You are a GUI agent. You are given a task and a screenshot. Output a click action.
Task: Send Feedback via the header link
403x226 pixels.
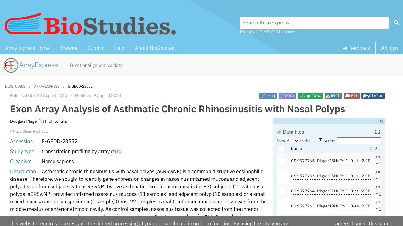pyautogui.click(x=356, y=48)
